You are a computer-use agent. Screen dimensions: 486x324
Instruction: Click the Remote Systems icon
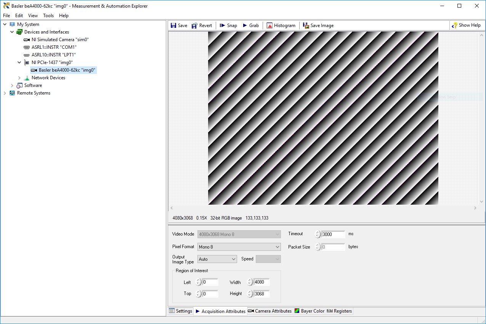pos(13,93)
